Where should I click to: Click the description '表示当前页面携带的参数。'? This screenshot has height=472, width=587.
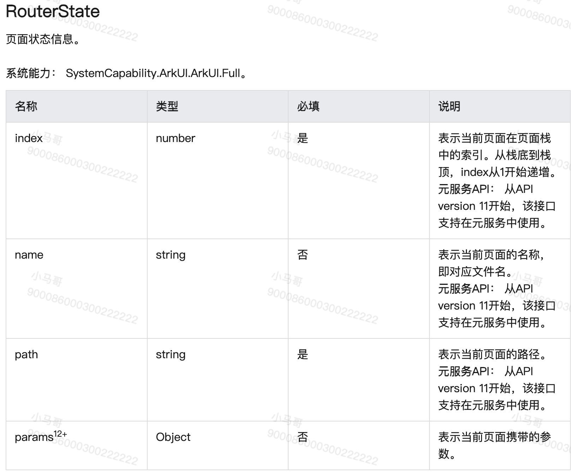click(x=494, y=445)
